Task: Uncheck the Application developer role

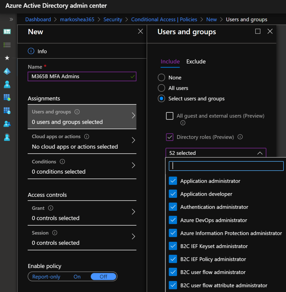Action: (x=173, y=194)
